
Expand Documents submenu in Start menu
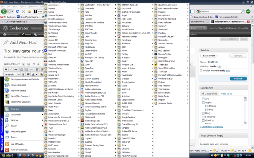[x=23, y=115]
